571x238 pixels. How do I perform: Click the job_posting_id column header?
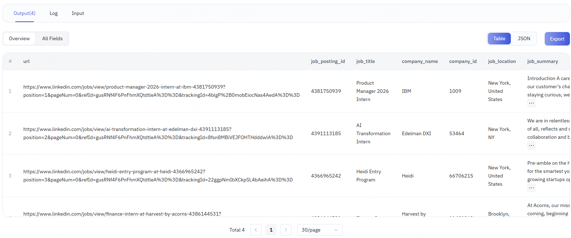(x=328, y=61)
